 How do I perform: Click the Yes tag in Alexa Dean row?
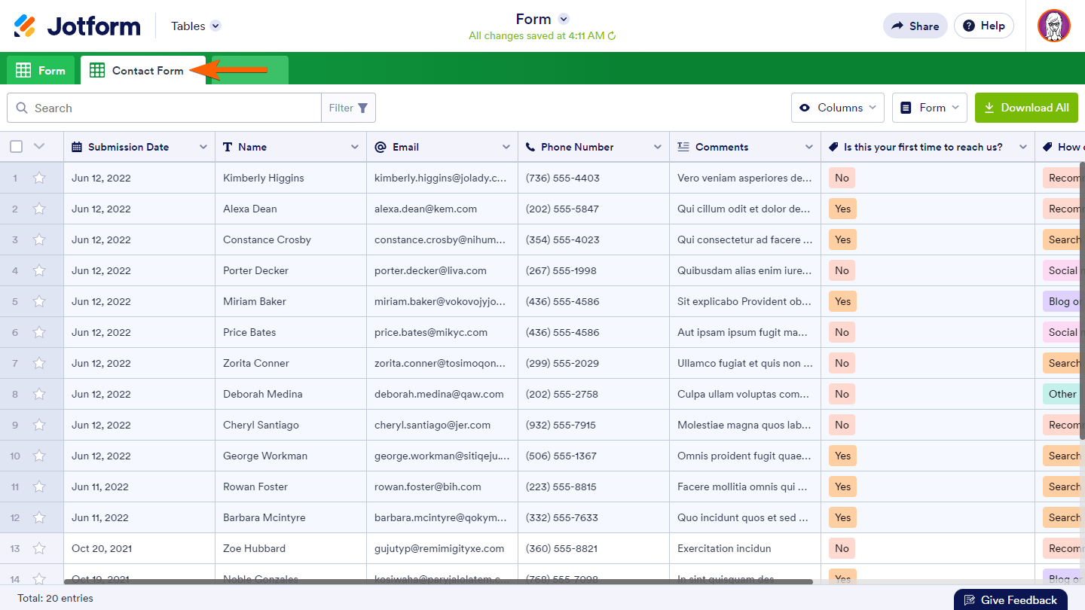[x=842, y=209]
